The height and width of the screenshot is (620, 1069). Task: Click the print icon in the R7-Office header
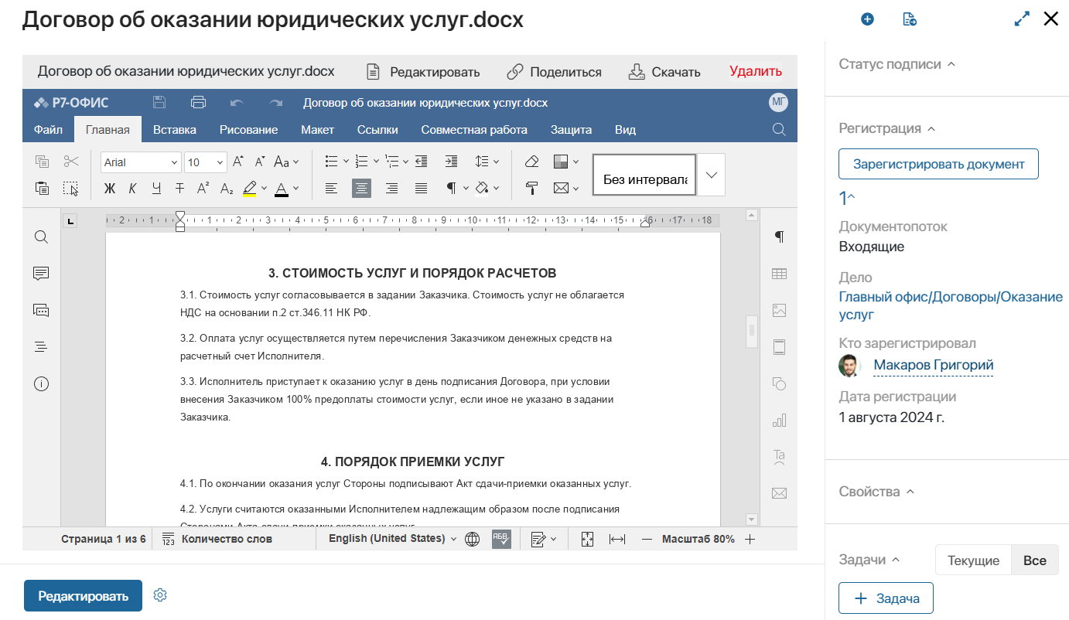pyautogui.click(x=198, y=103)
